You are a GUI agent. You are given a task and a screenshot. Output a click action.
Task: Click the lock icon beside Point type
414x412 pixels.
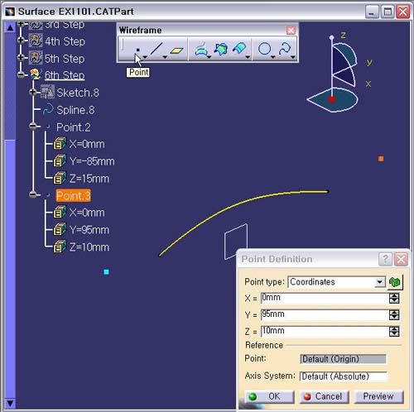(395, 282)
